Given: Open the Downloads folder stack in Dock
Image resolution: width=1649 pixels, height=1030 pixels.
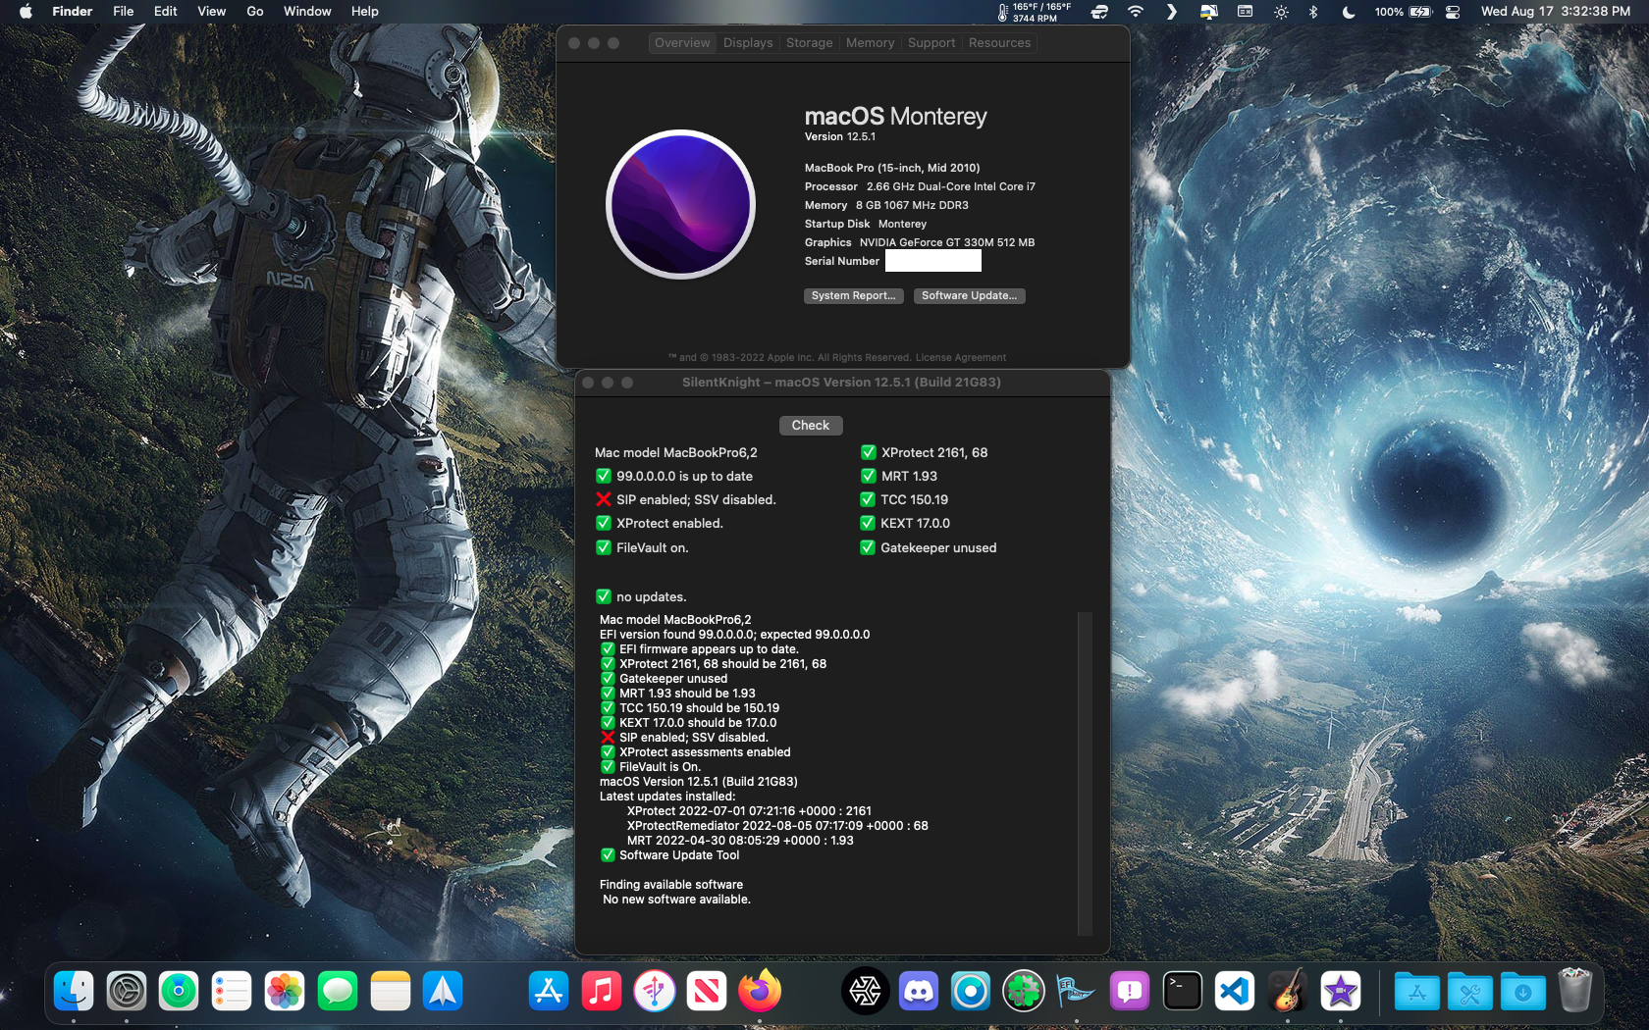Looking at the screenshot, I should [1523, 992].
